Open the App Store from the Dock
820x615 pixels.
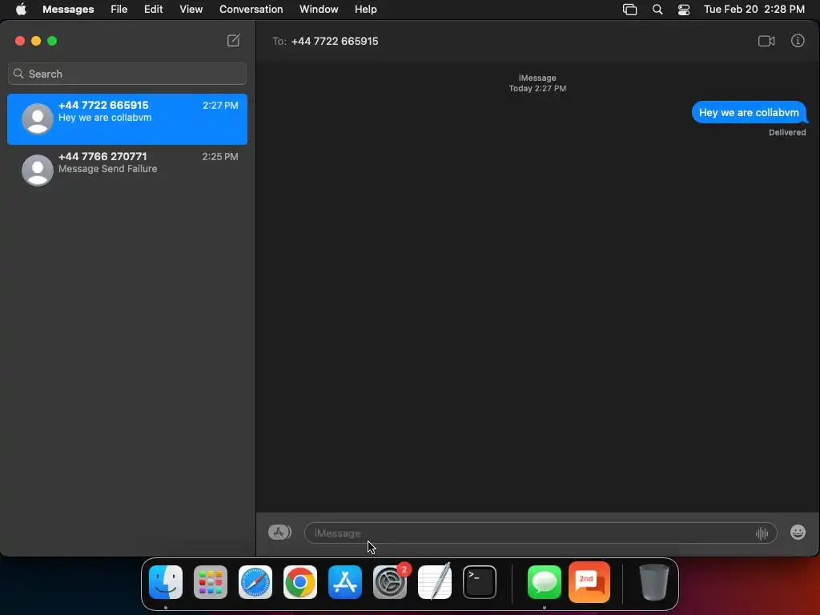coord(345,582)
